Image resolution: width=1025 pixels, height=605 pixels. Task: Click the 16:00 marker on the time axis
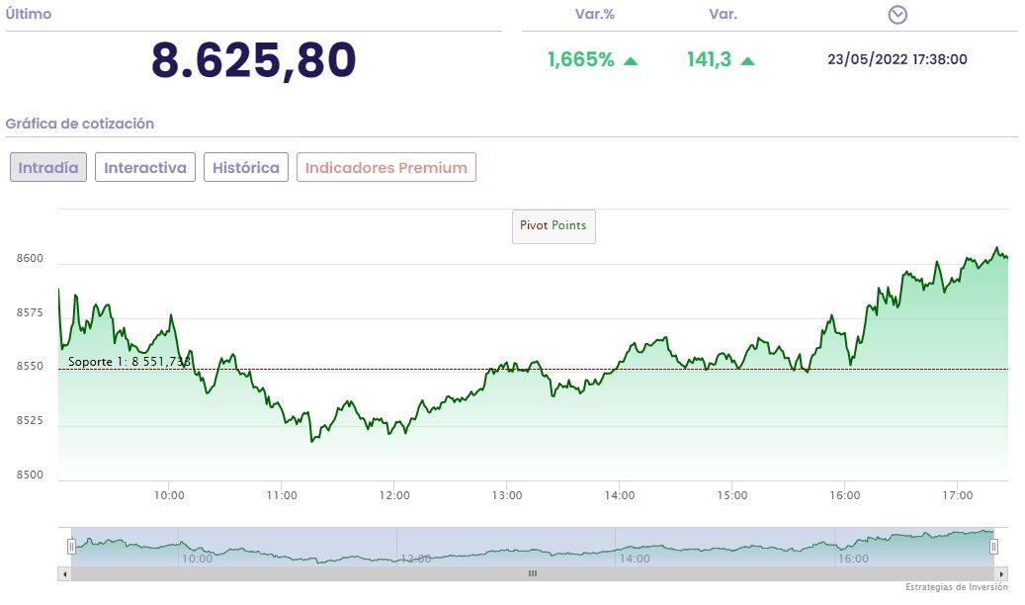[845, 494]
